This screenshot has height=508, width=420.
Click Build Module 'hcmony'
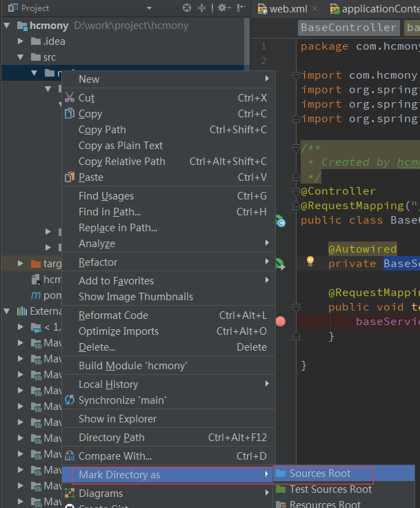(168, 365)
